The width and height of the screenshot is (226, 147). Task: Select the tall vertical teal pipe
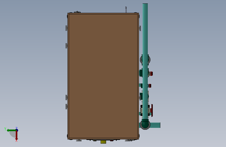(x=145, y=61)
